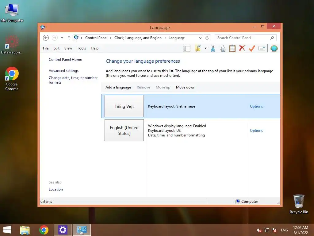The width and height of the screenshot is (314, 236).
Task: Click the Paste clipboard icon
Action: coord(232,48)
